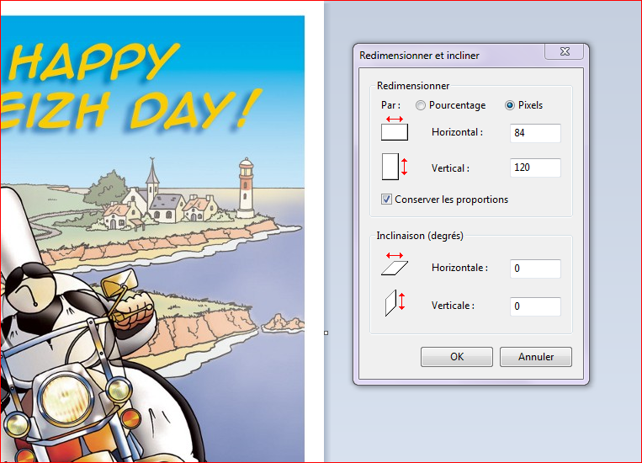This screenshot has height=463, width=642.
Task: Click the Inclinaison (degrés) group label
Action: pyautogui.click(x=420, y=236)
